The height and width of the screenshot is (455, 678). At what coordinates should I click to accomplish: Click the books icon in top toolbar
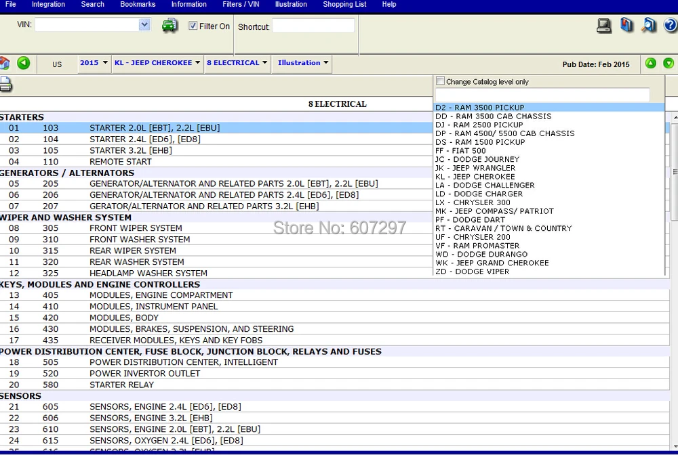pos(626,25)
